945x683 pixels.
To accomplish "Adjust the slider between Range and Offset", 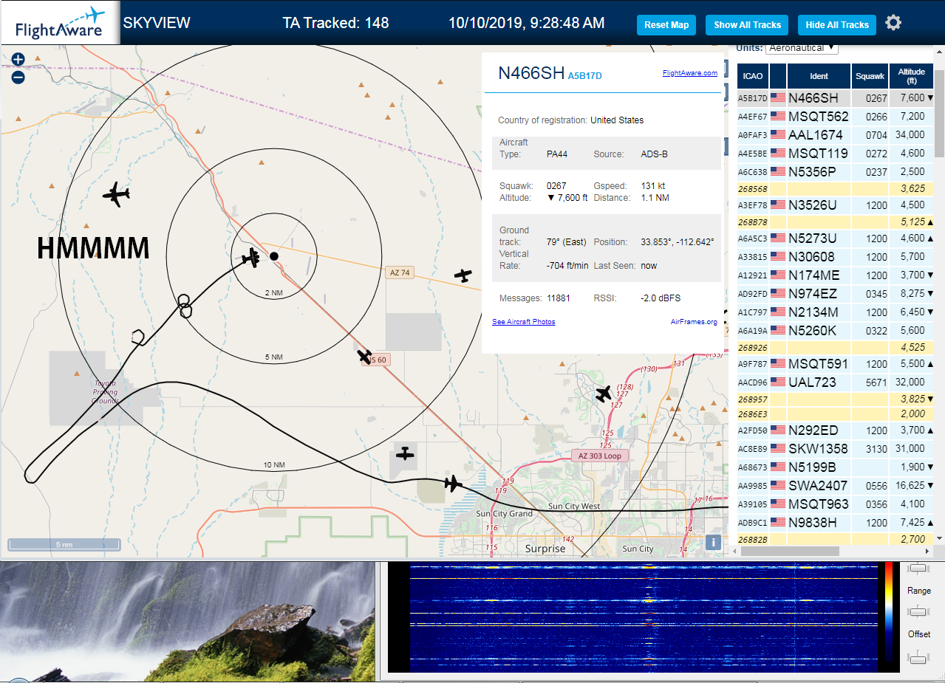I will pos(918,611).
